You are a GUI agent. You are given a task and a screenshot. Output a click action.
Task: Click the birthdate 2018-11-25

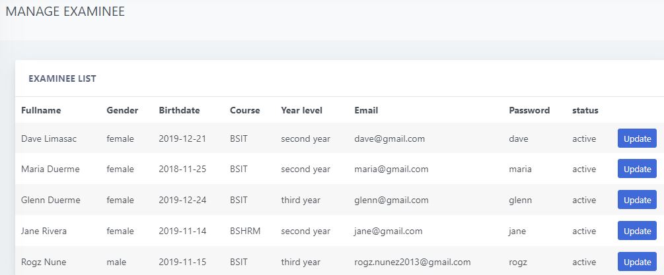click(182, 169)
